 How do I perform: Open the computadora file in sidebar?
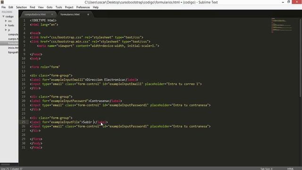pyautogui.click(x=13, y=34)
